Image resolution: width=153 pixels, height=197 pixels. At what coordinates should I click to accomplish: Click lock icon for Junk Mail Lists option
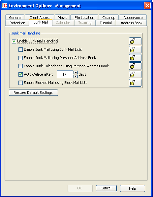(x=135, y=49)
